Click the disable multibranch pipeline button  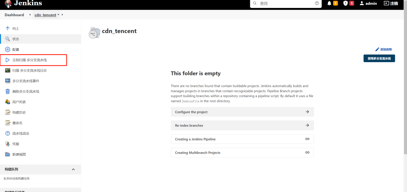[x=379, y=58]
